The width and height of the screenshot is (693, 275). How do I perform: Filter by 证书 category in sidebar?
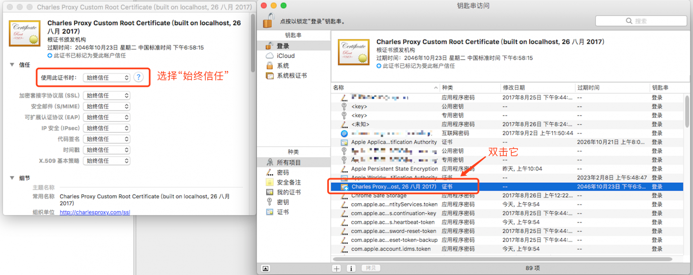click(x=294, y=212)
